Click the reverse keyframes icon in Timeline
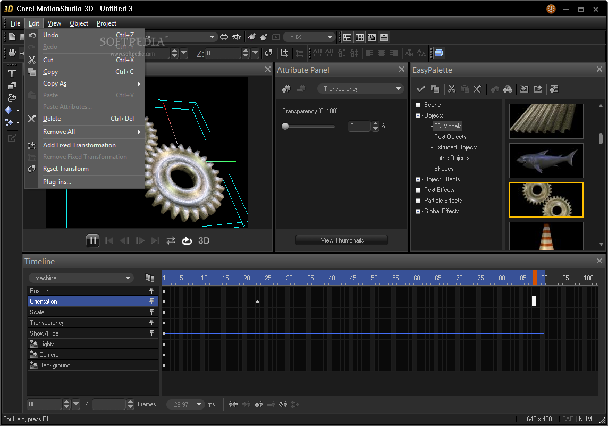The height and width of the screenshot is (426, 608). click(x=283, y=404)
